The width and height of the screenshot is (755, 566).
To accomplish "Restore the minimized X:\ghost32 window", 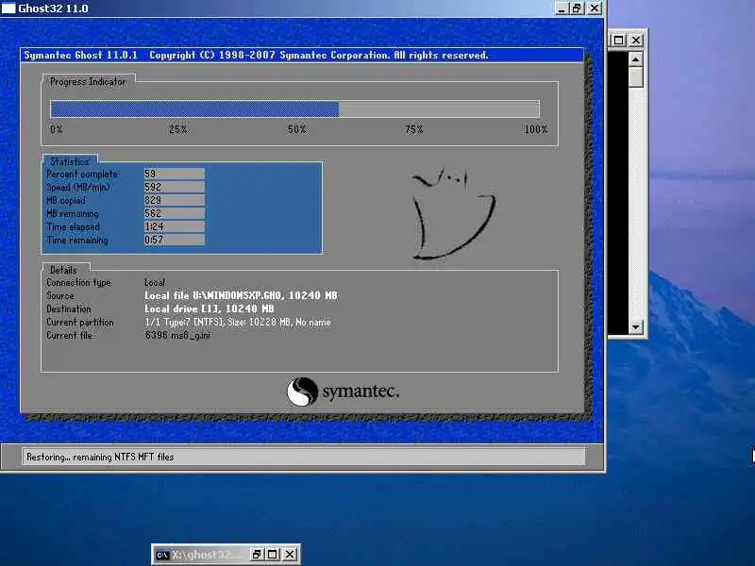I will (x=257, y=555).
